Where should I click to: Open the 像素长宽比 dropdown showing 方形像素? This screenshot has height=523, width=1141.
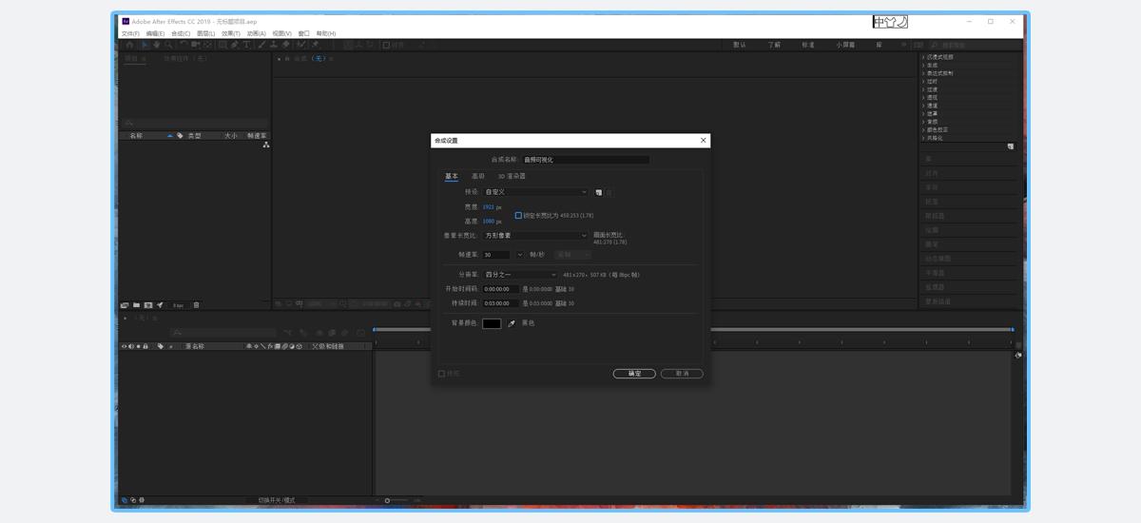(536, 235)
